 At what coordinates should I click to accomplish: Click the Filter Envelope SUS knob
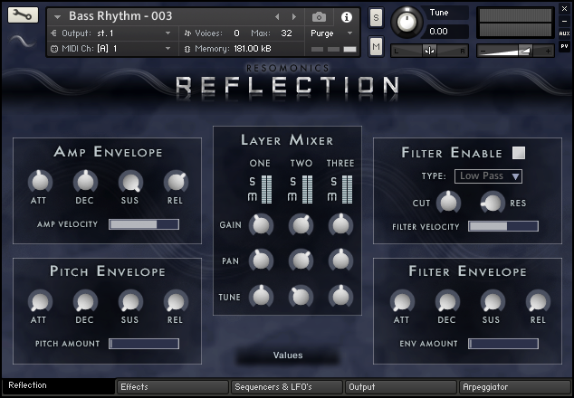pos(493,302)
